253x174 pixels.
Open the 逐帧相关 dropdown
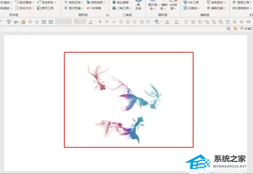click(x=242, y=8)
